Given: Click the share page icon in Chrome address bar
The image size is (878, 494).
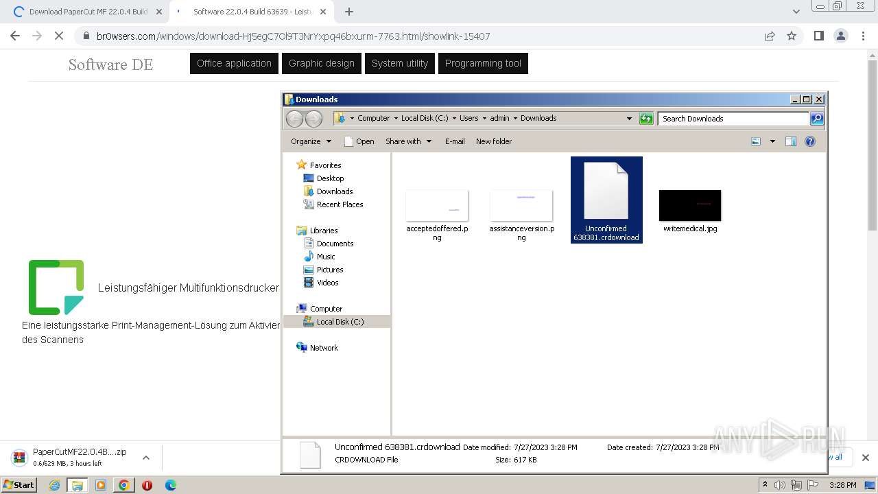Looking at the screenshot, I should 770,36.
